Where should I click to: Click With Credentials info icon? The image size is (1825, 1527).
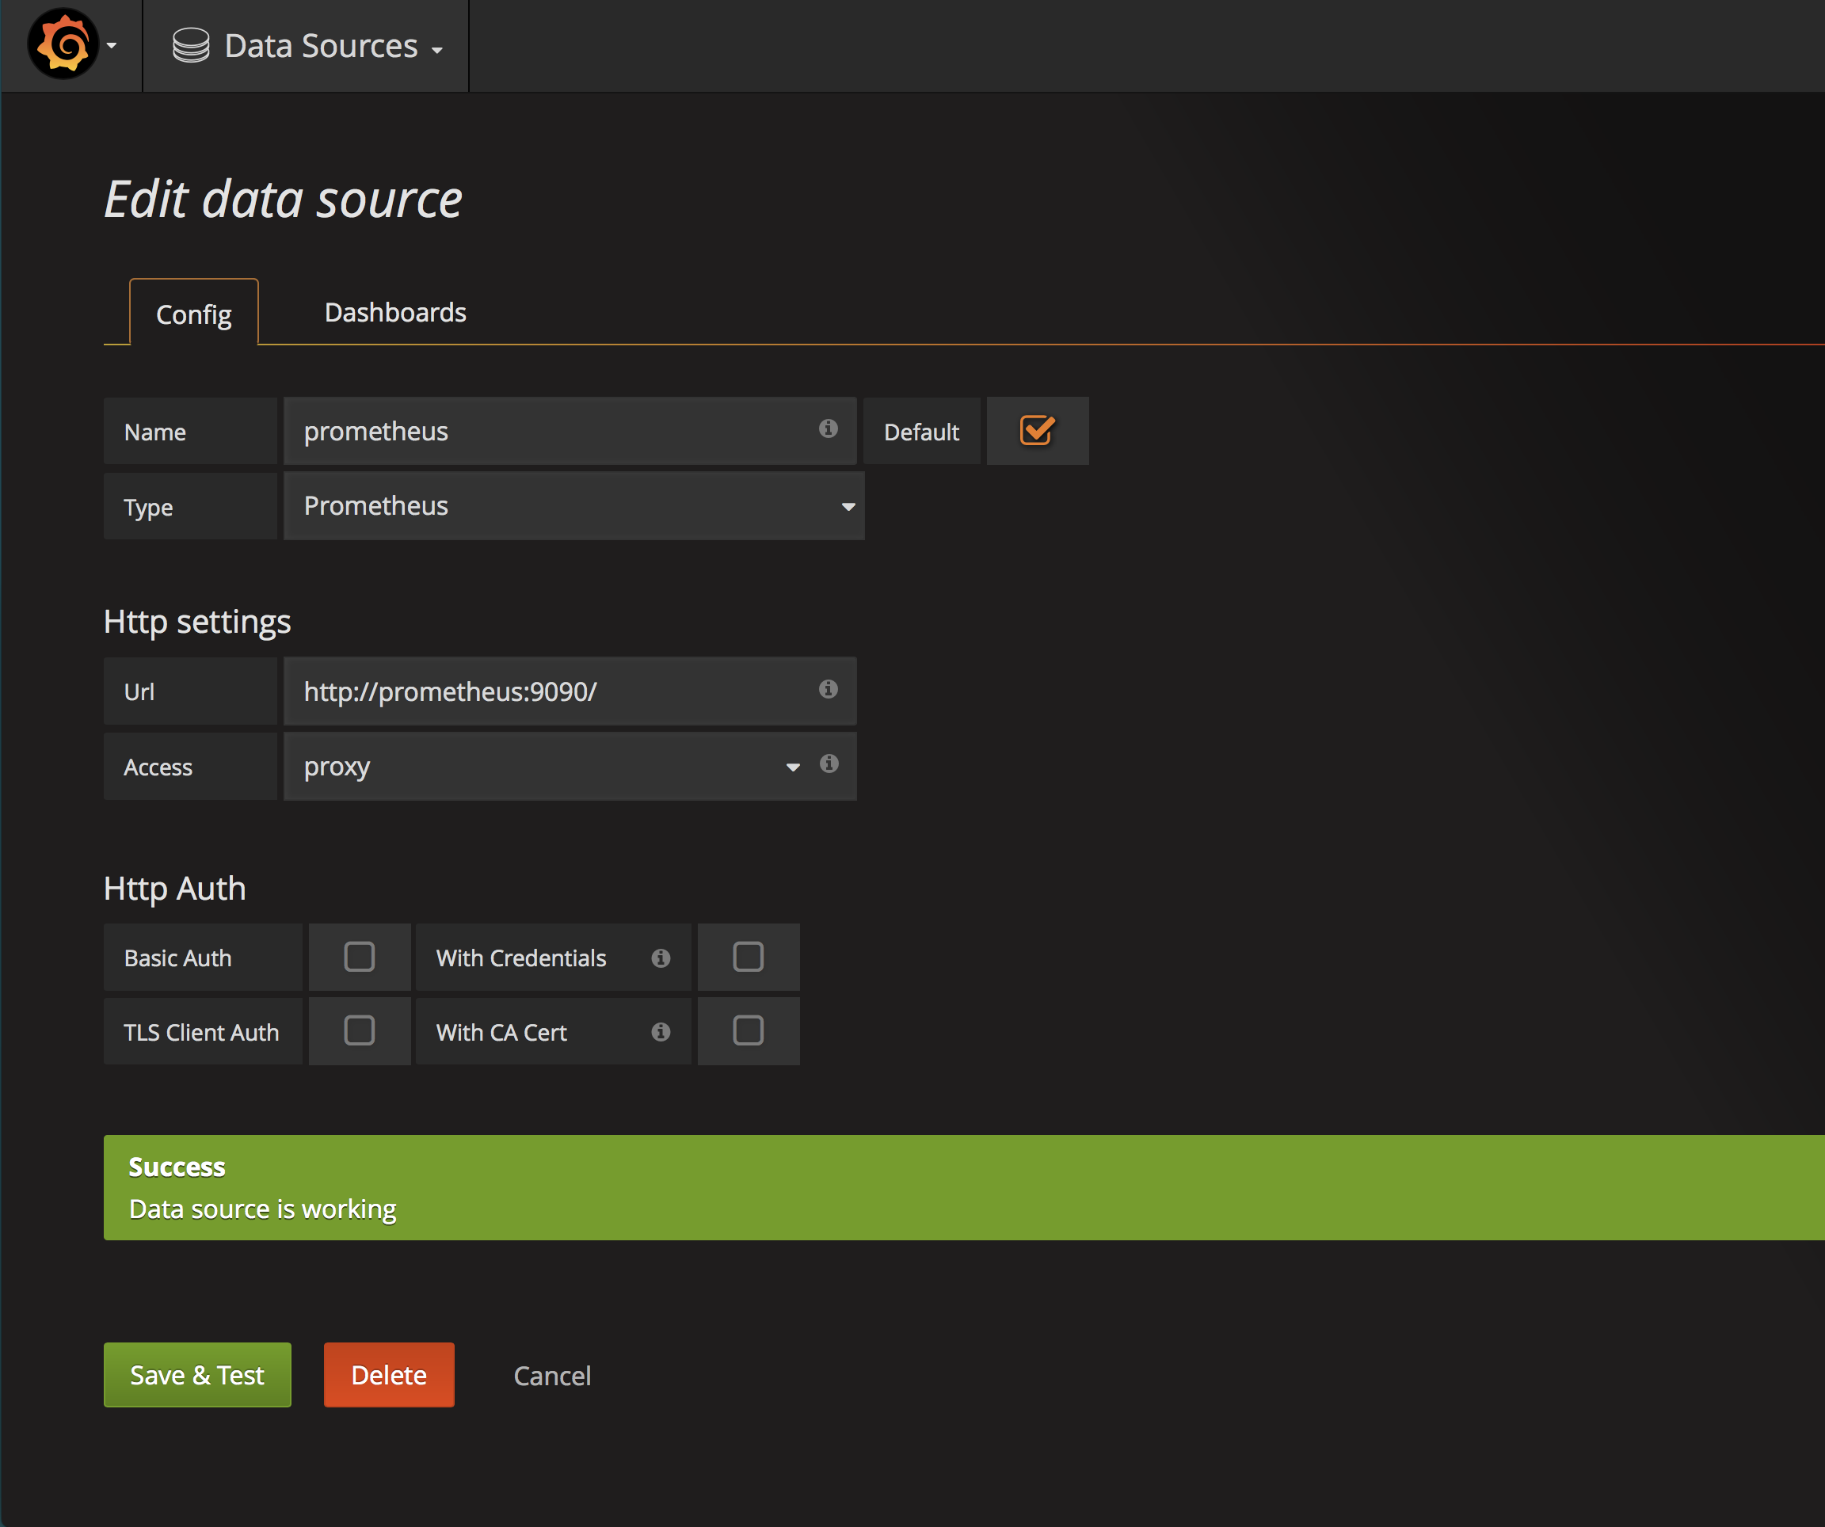(x=661, y=958)
